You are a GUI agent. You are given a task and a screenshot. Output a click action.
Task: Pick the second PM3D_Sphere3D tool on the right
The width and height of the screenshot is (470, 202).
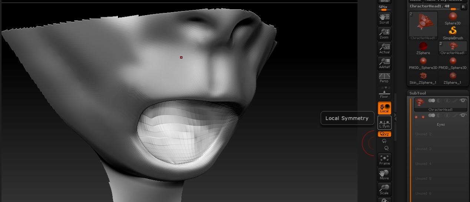[453, 63]
